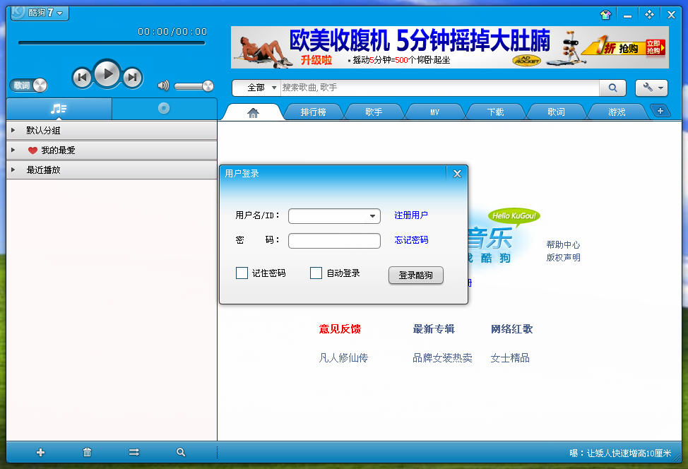Open the 排行榜 tab
The image size is (688, 469).
click(314, 112)
